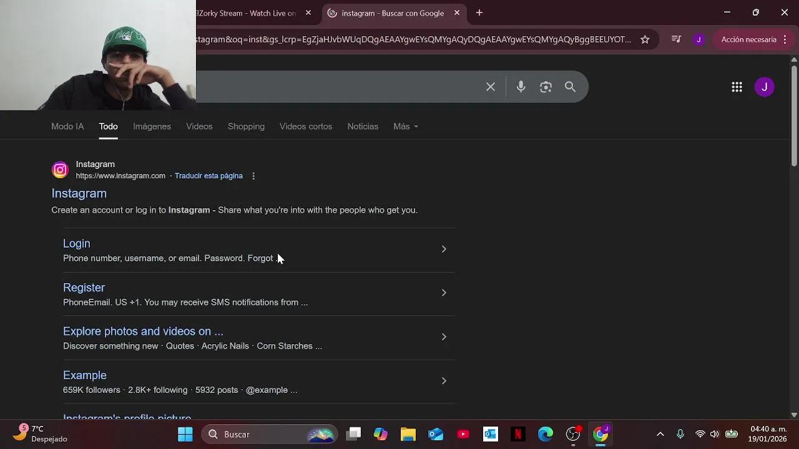Open File Explorer from the taskbar

coord(408,434)
